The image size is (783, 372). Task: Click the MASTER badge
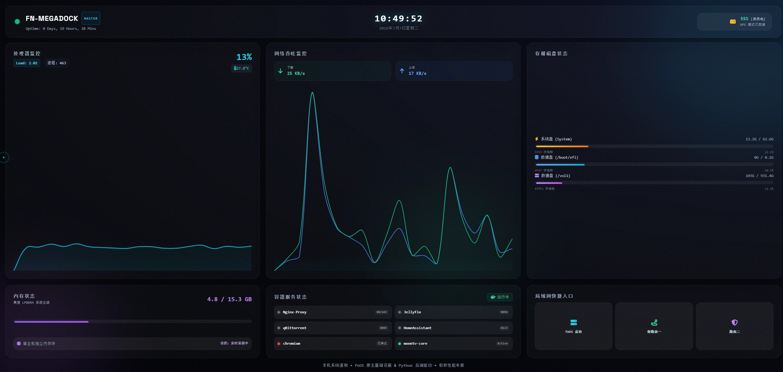pos(91,18)
